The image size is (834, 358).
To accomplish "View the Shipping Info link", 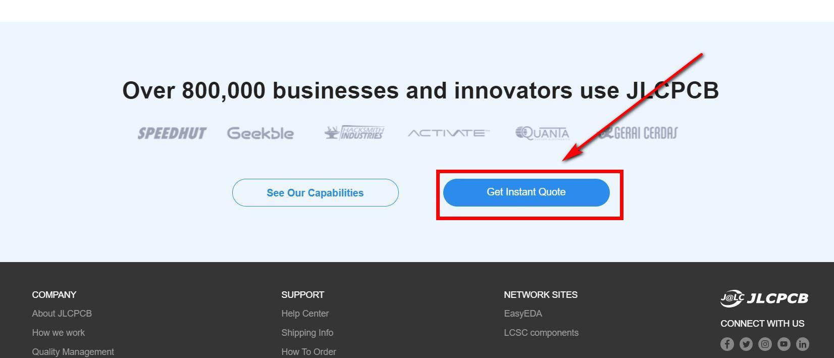I will click(307, 333).
